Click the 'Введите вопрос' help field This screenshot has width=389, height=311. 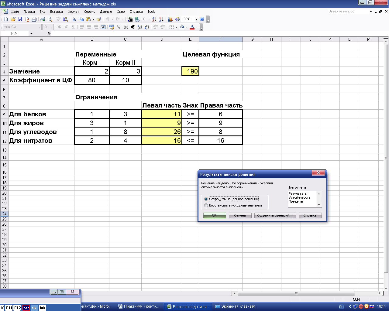(348, 11)
